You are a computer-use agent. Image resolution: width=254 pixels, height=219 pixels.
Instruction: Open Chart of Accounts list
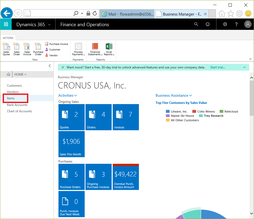click(x=19, y=111)
